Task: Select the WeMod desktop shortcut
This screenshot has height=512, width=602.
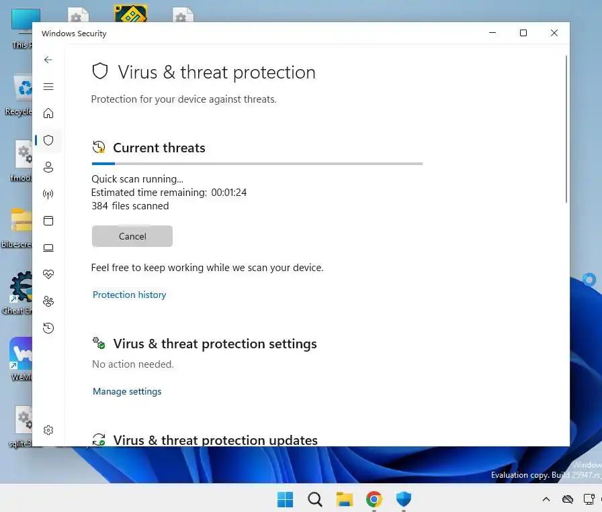Action: pos(21,359)
